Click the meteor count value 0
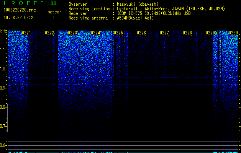 54,18
